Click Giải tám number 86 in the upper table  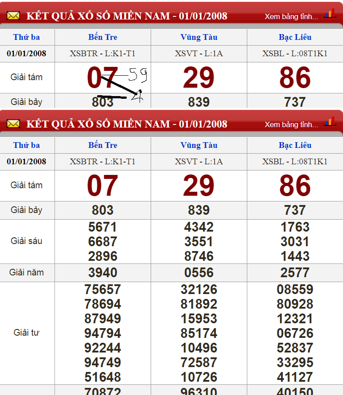pyautogui.click(x=295, y=77)
